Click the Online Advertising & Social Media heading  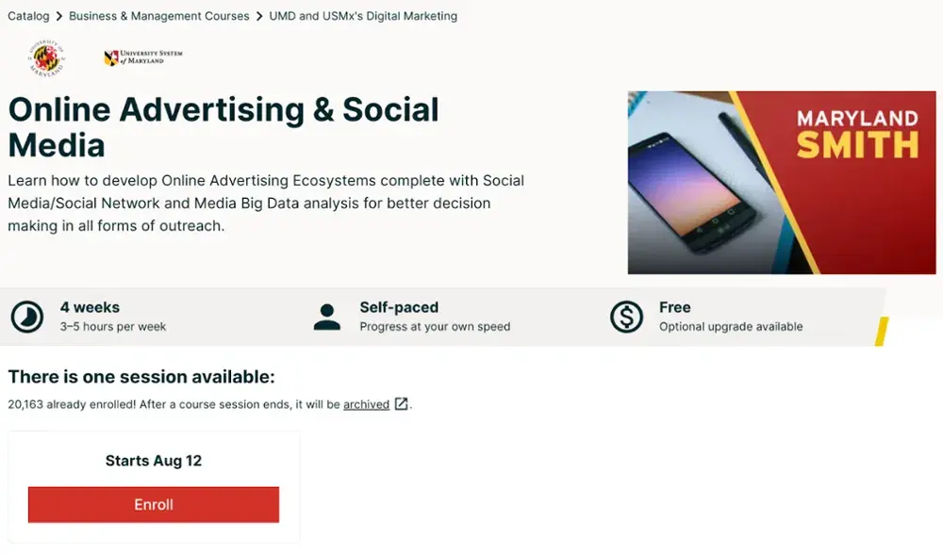(223, 127)
